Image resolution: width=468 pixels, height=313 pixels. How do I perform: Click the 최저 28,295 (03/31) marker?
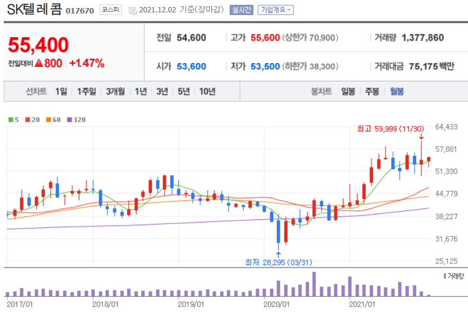278,262
